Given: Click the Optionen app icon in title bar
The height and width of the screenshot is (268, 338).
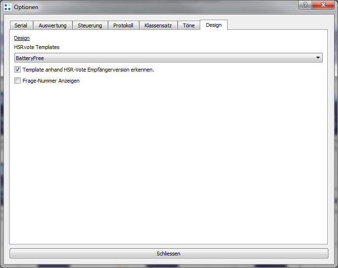Looking at the screenshot, I should click(x=7, y=7).
